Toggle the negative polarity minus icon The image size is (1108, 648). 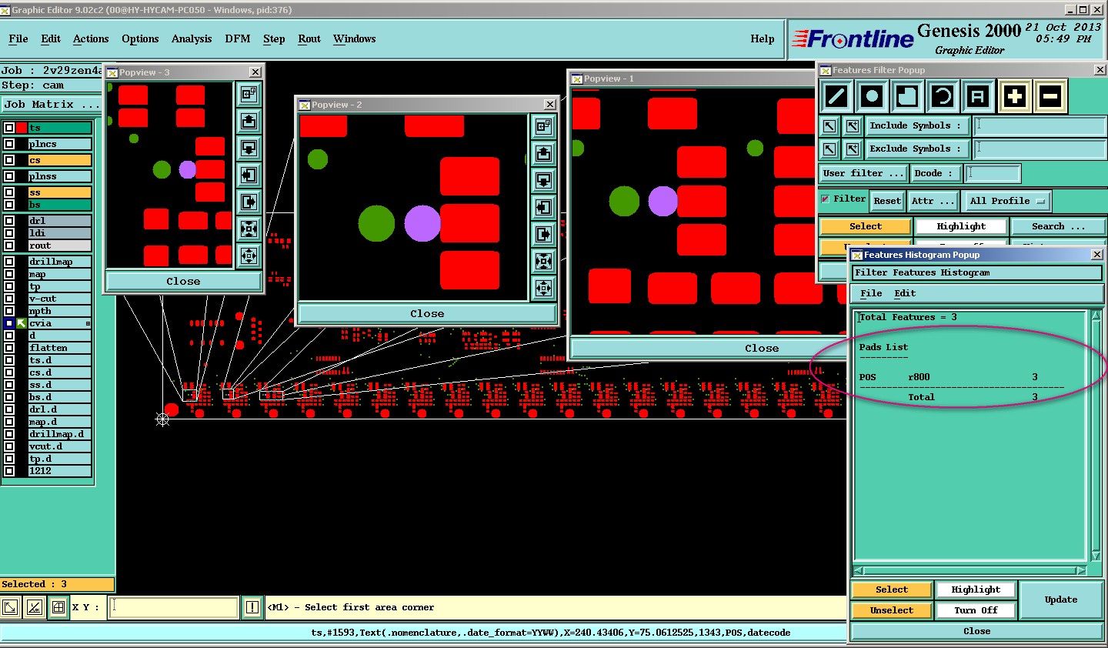tap(1050, 97)
